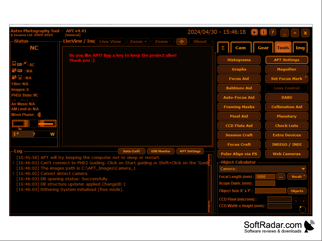This screenshot has width=322, height=241.
Task: Click the E* ? W pier side indicator
Action: (34, 134)
